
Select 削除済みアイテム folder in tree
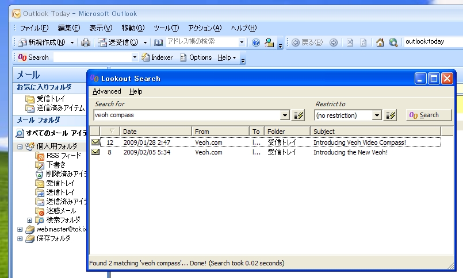(x=61, y=174)
